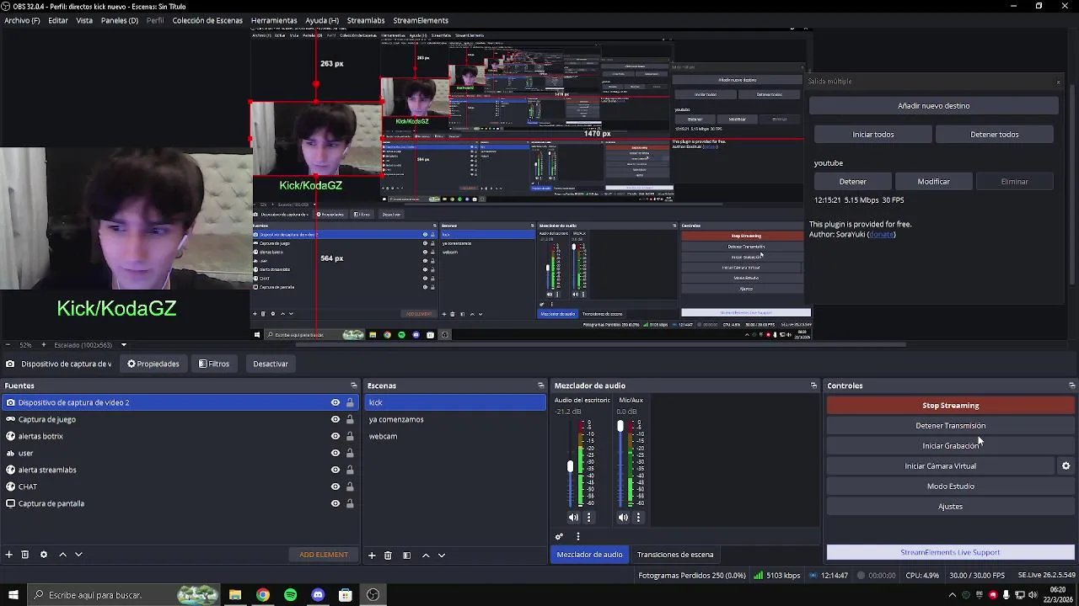This screenshot has width=1079, height=606.
Task: Pop out the Mezclador de audio dock
Action: click(813, 385)
